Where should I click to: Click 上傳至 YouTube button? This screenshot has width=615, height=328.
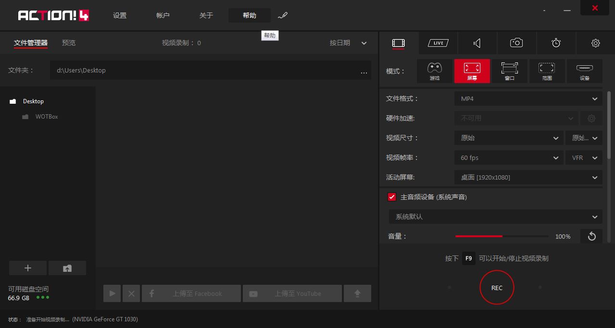tap(292, 293)
